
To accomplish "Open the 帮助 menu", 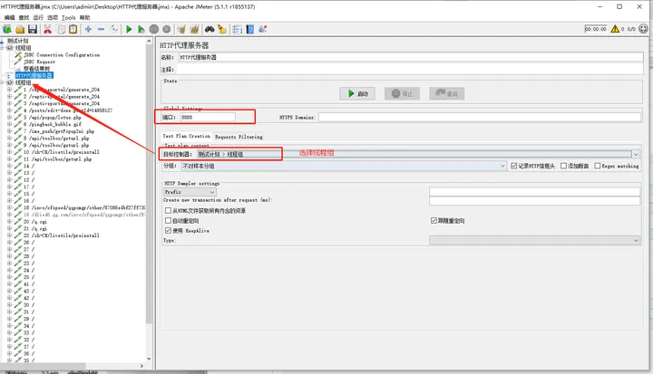I will pyautogui.click(x=85, y=17).
